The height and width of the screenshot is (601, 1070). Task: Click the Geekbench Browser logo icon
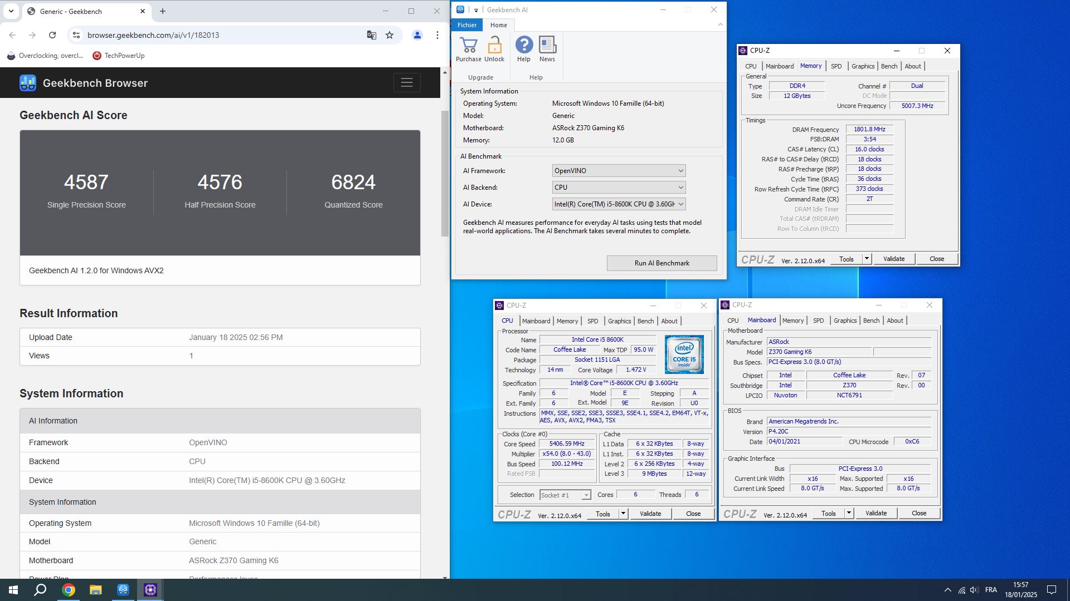(x=28, y=83)
